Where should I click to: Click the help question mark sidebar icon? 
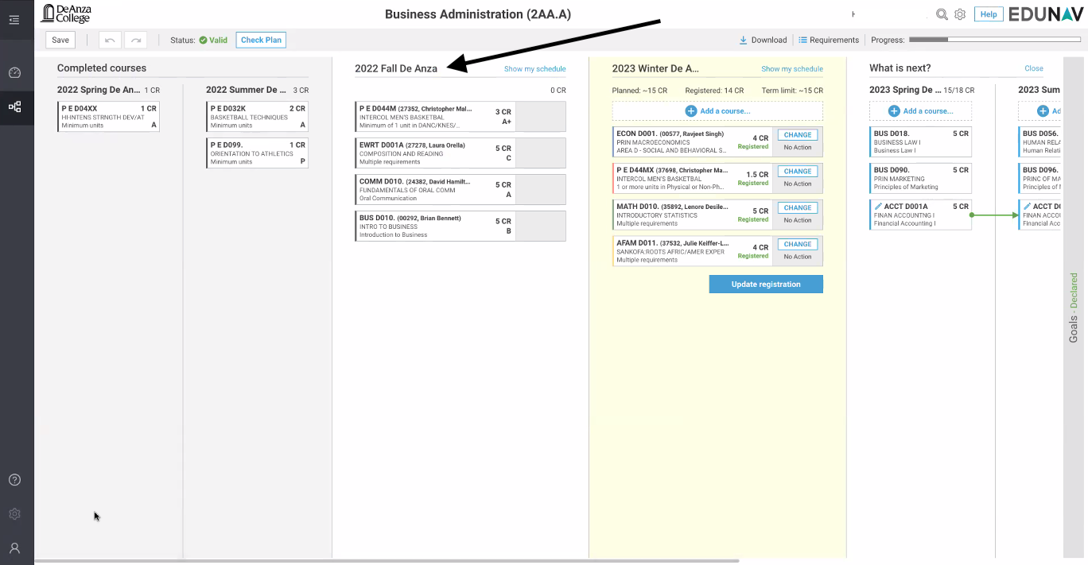coord(14,480)
